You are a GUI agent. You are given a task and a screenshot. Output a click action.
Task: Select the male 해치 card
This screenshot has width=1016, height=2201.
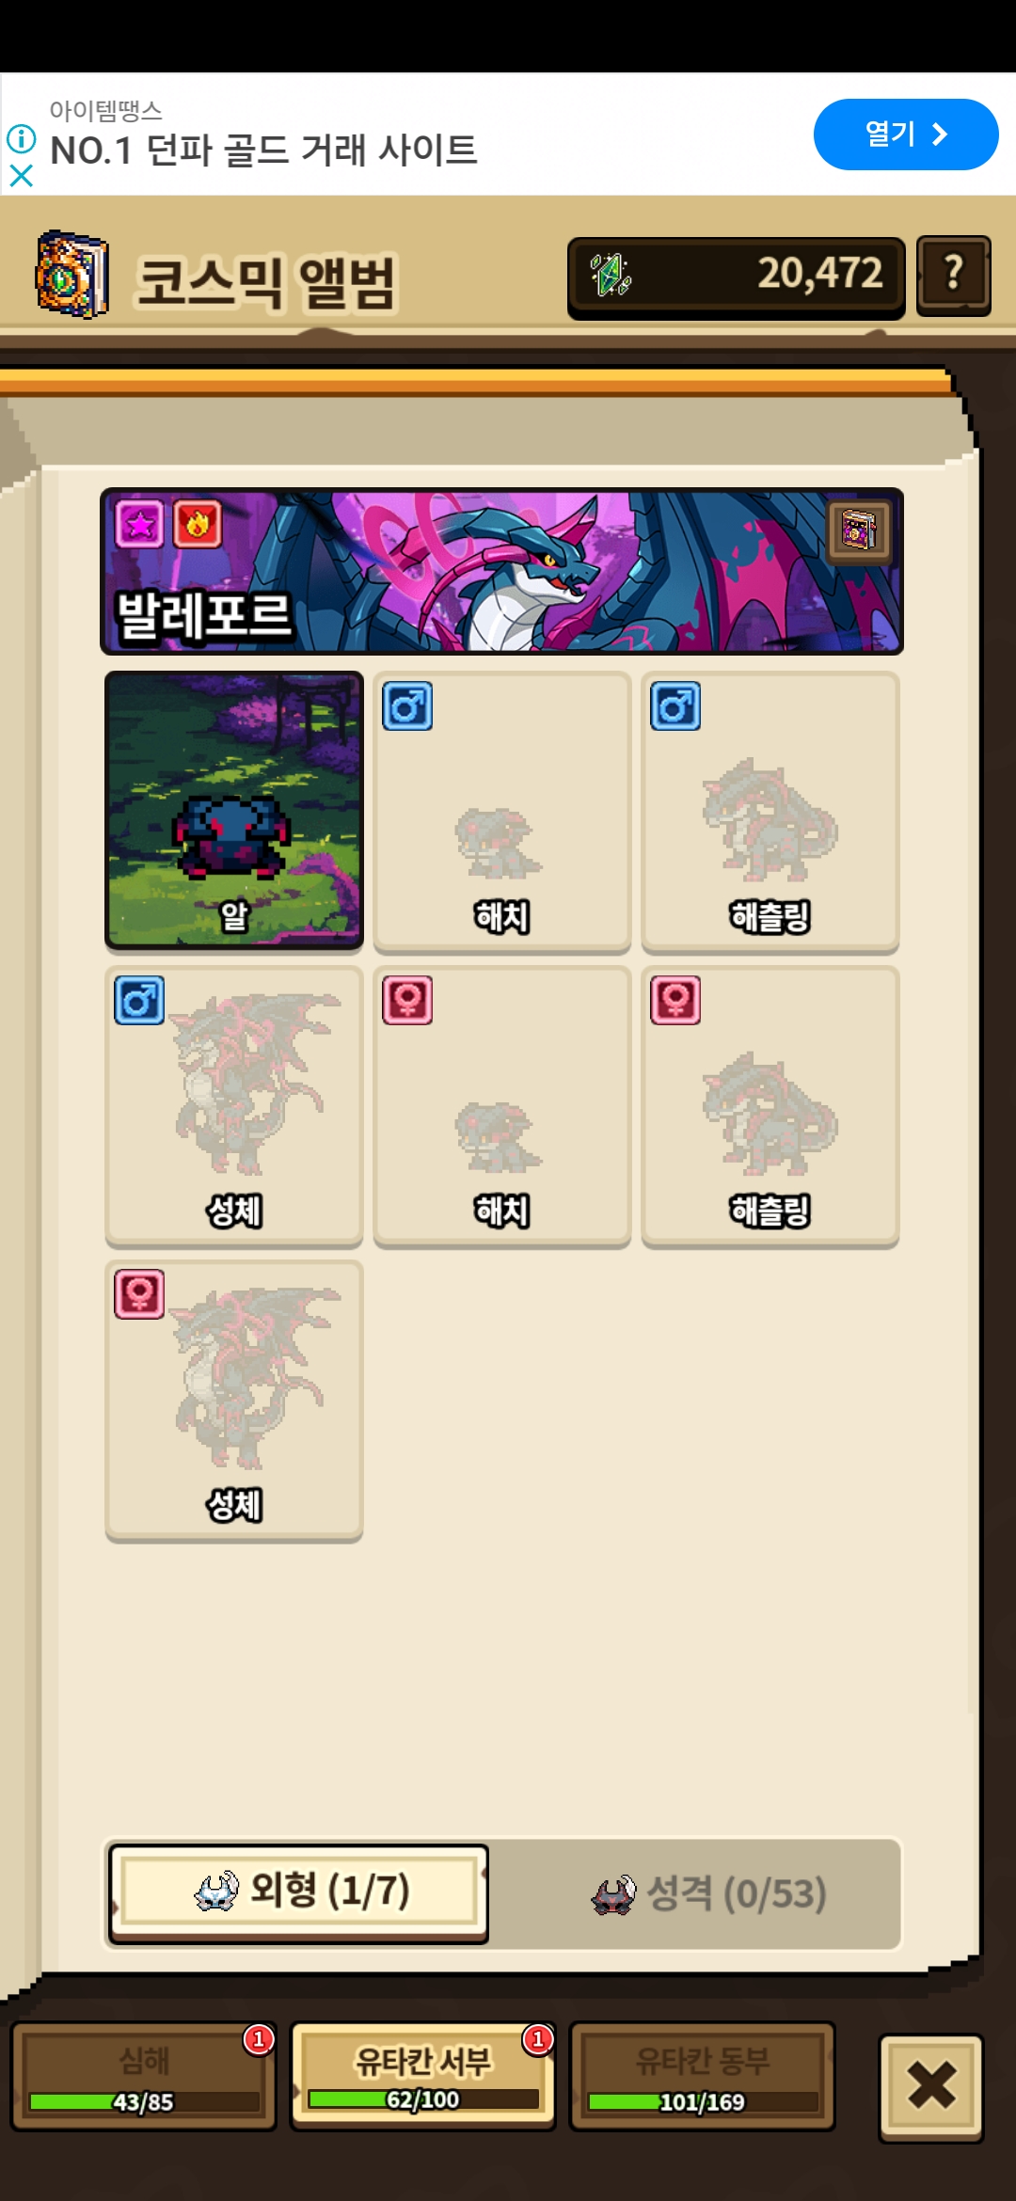tap(502, 812)
